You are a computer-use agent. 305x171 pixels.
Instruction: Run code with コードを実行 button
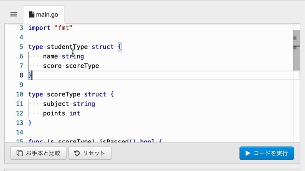(x=267, y=153)
